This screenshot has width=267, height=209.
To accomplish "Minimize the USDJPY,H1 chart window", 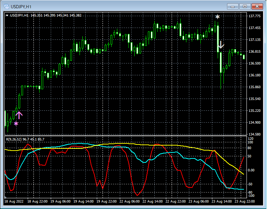I will click(x=234, y=6).
